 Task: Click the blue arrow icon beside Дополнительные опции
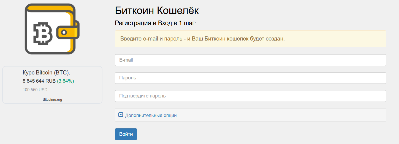[121, 115]
